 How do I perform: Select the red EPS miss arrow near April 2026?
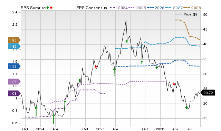[174, 84]
